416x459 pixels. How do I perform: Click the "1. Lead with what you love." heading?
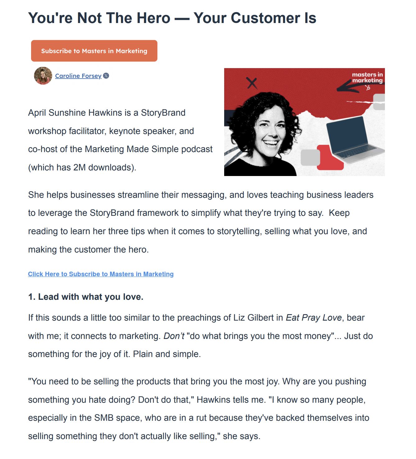point(86,297)
